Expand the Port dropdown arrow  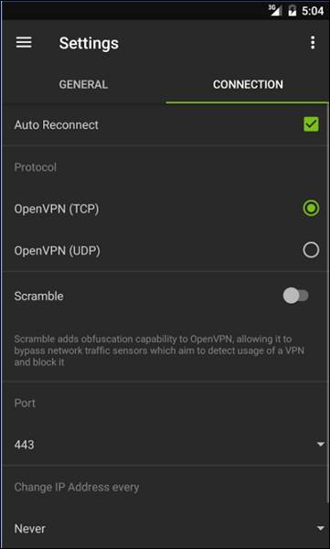pyautogui.click(x=320, y=444)
